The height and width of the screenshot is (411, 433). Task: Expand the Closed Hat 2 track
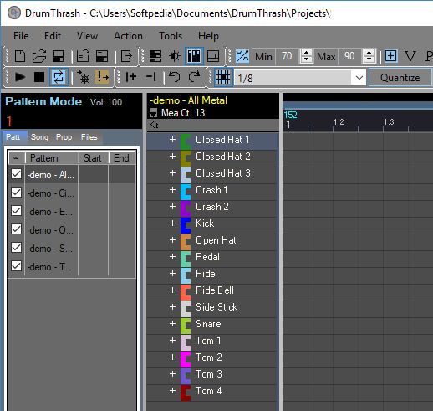(172, 157)
